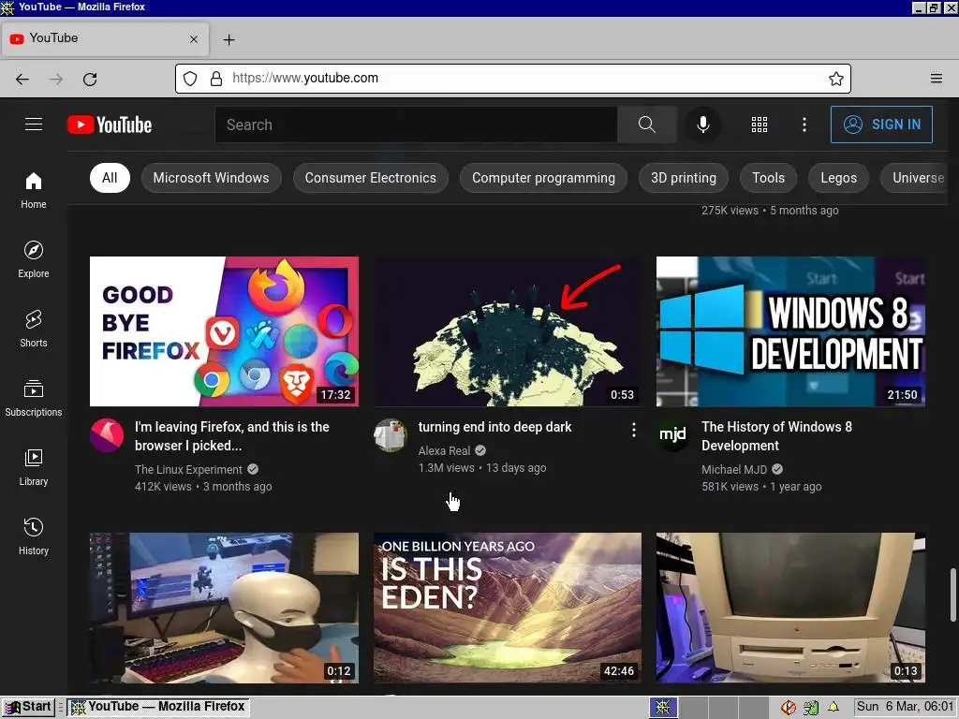959x719 pixels.
Task: Open the 'Is This Eden?' thumbnail
Action: [x=508, y=608]
